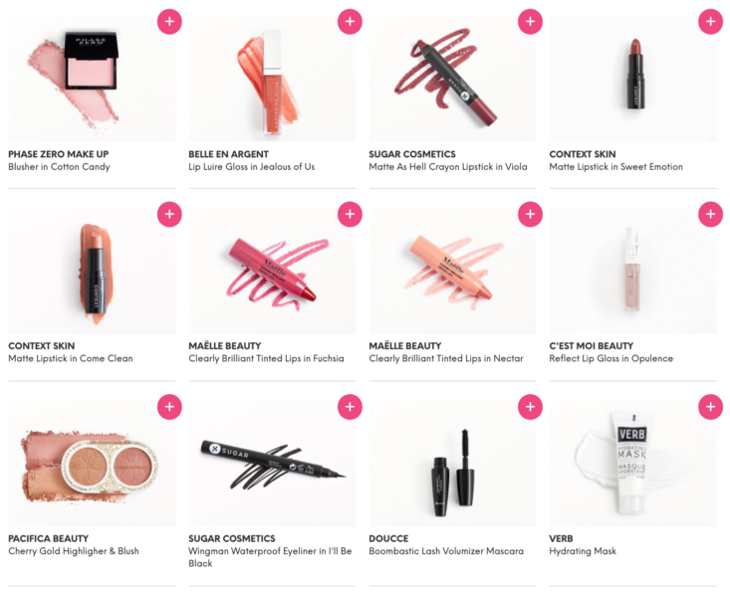This screenshot has width=730, height=596.
Task: Open Wingman Waterproof Eyeliner product link
Action: click(x=270, y=557)
